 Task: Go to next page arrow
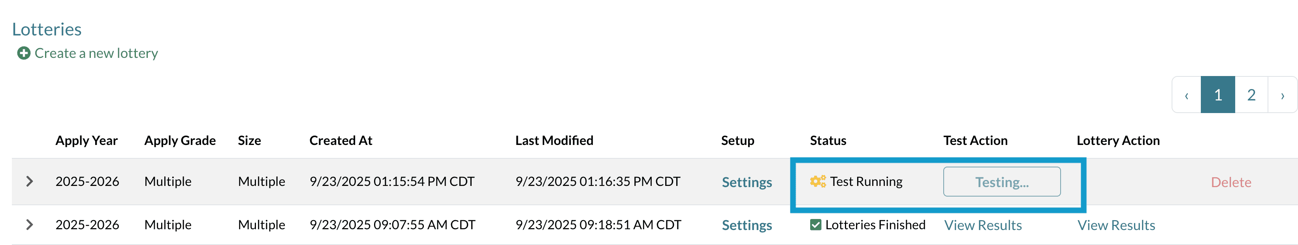[x=1282, y=95]
